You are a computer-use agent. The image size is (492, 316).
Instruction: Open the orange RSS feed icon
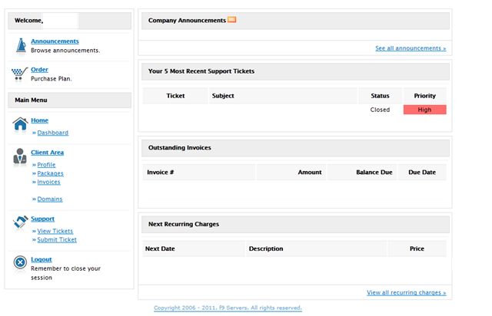click(232, 20)
